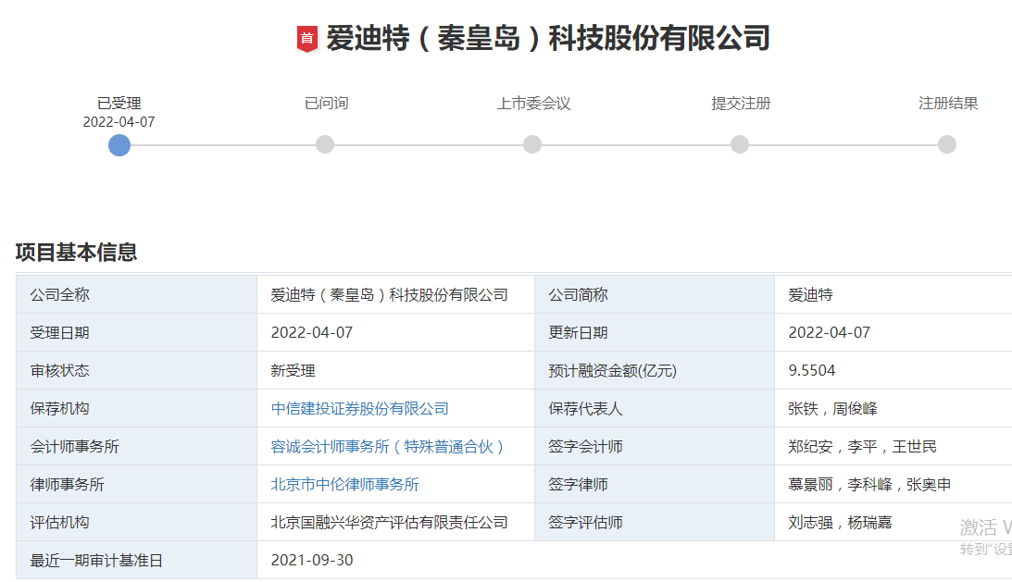Click the 更新日期 header cell
The width and height of the screenshot is (1012, 582).
coord(655,333)
